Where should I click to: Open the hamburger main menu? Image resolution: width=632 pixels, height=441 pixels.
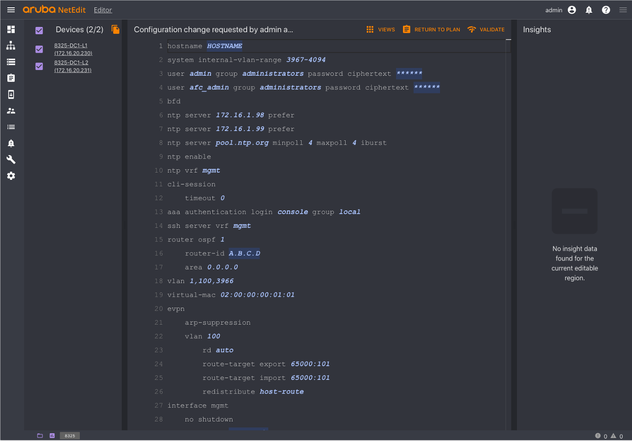point(11,10)
